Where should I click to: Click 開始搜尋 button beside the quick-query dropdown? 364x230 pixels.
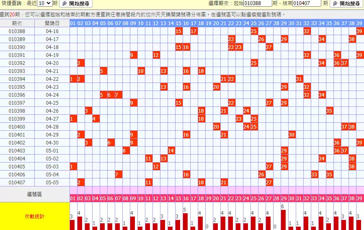[76, 3]
